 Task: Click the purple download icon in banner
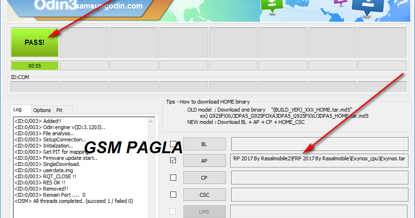(340, 3)
